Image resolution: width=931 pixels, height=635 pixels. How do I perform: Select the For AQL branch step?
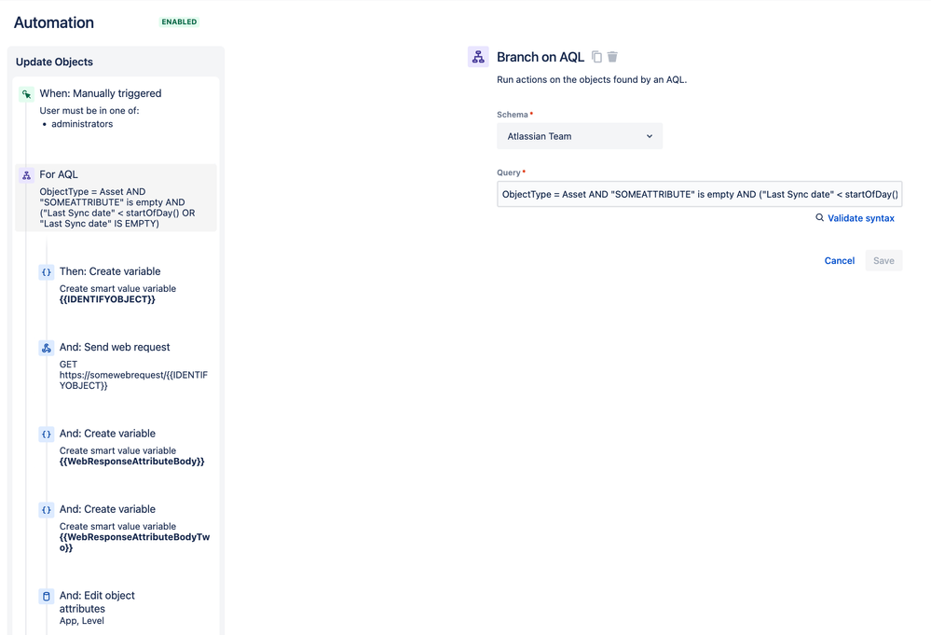click(116, 196)
